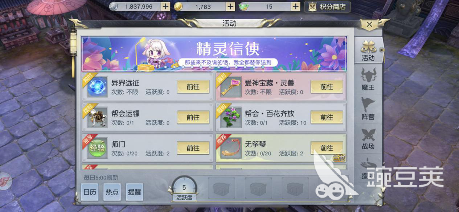Open the 异界远征 blue orb icon
The height and width of the screenshot is (212, 459).
(x=97, y=87)
